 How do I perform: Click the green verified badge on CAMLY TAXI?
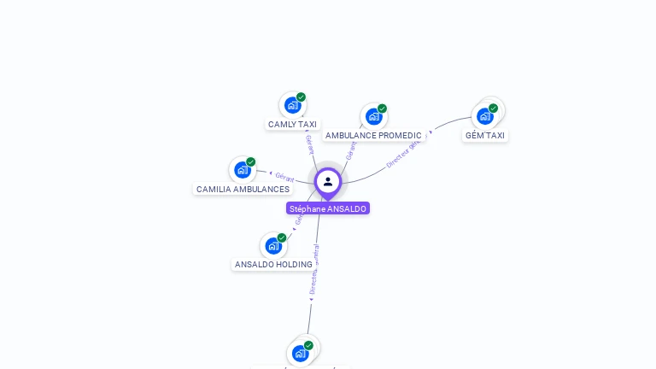pos(301,97)
